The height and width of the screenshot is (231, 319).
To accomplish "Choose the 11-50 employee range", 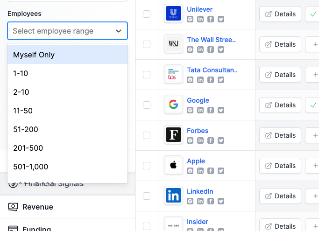I will click(x=67, y=111).
